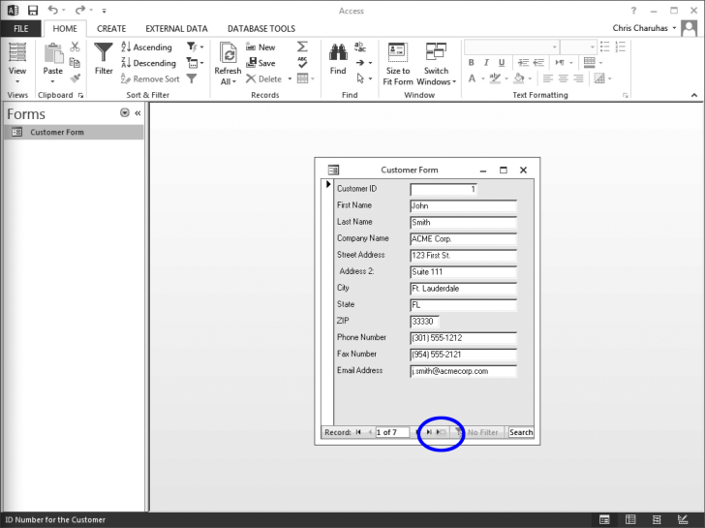
Task: Open Customer Form in navigation pane
Action: tap(56, 132)
